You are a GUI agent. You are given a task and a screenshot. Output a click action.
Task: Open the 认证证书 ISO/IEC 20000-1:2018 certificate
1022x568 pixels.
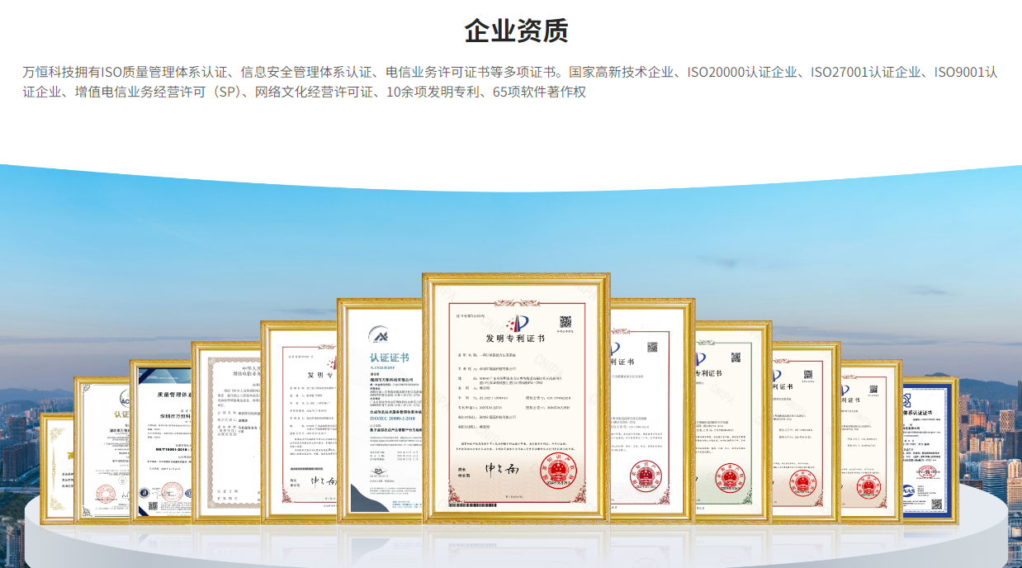pyautogui.click(x=381, y=413)
